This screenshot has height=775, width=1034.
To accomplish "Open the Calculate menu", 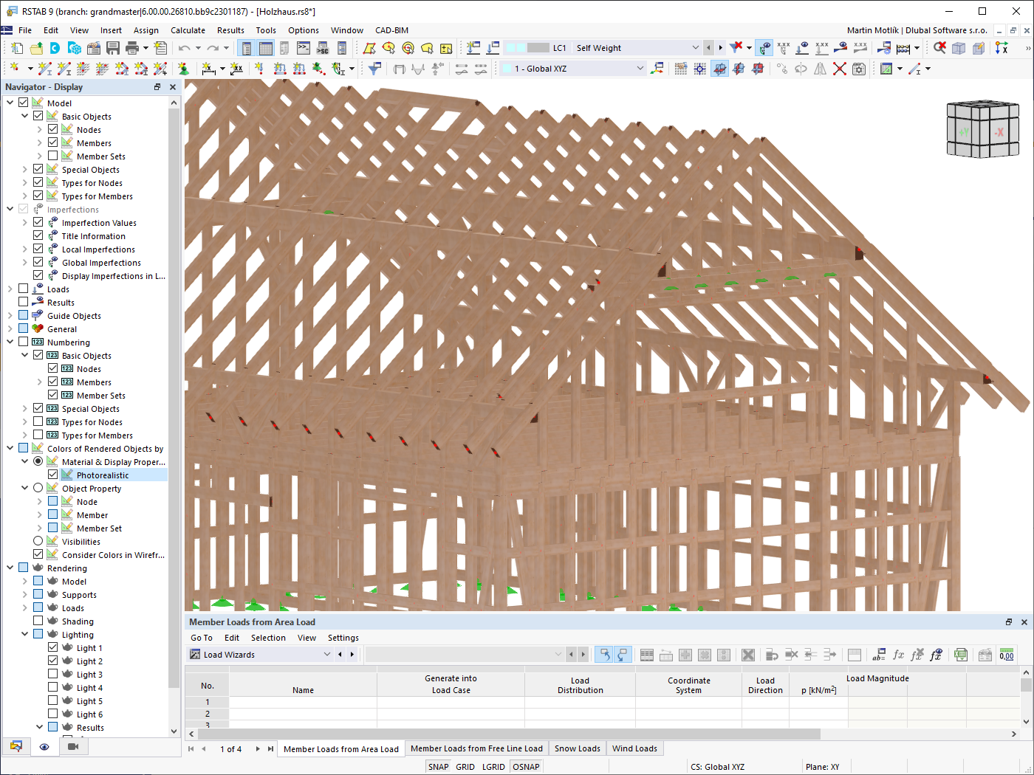I will (188, 30).
